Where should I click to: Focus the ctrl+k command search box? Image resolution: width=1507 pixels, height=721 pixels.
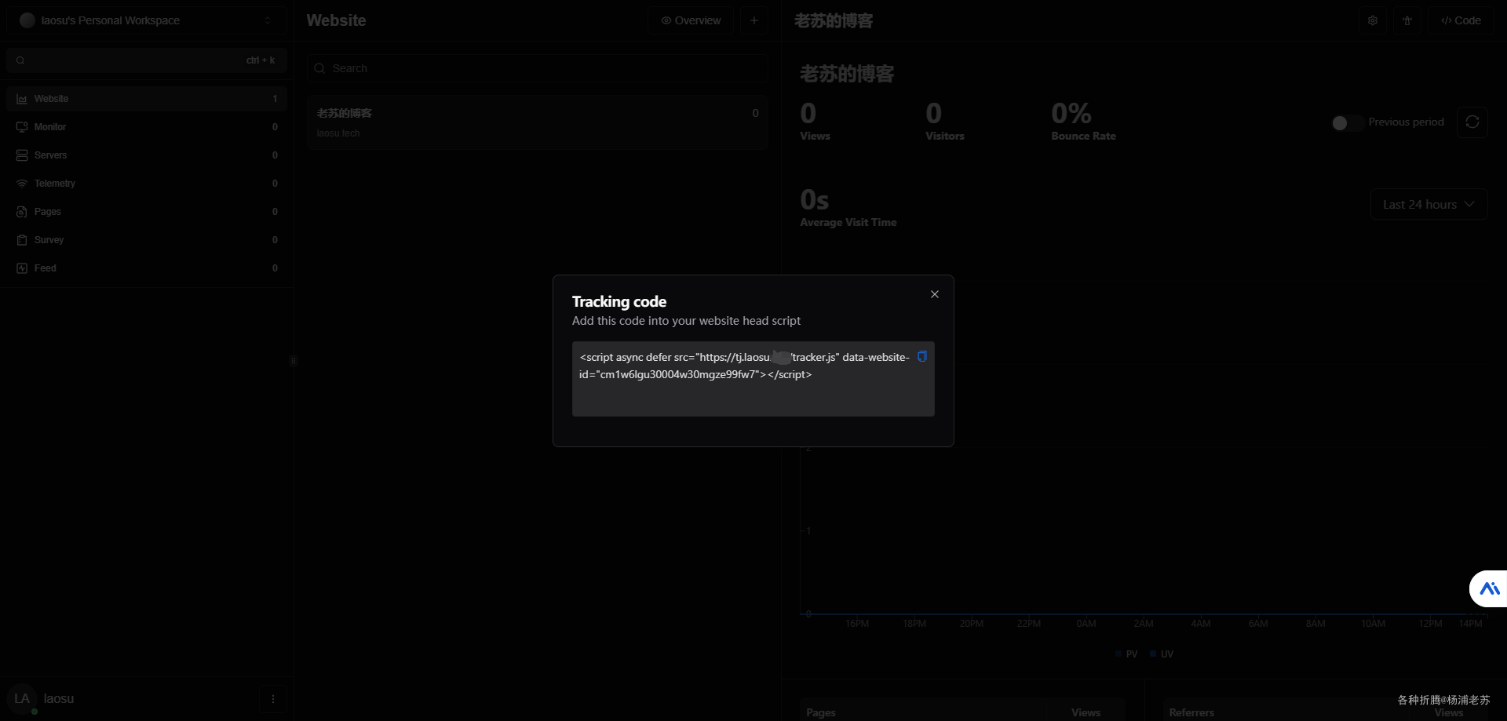147,60
